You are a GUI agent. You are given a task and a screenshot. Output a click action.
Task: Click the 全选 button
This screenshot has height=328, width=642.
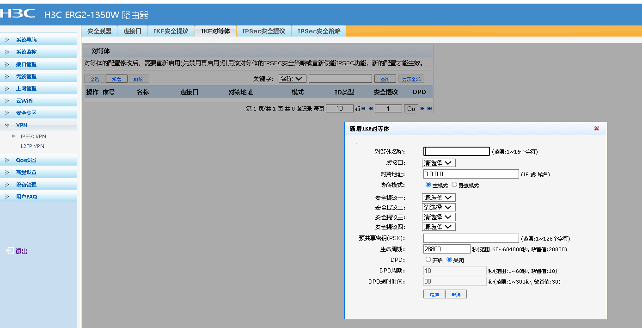[x=94, y=79]
